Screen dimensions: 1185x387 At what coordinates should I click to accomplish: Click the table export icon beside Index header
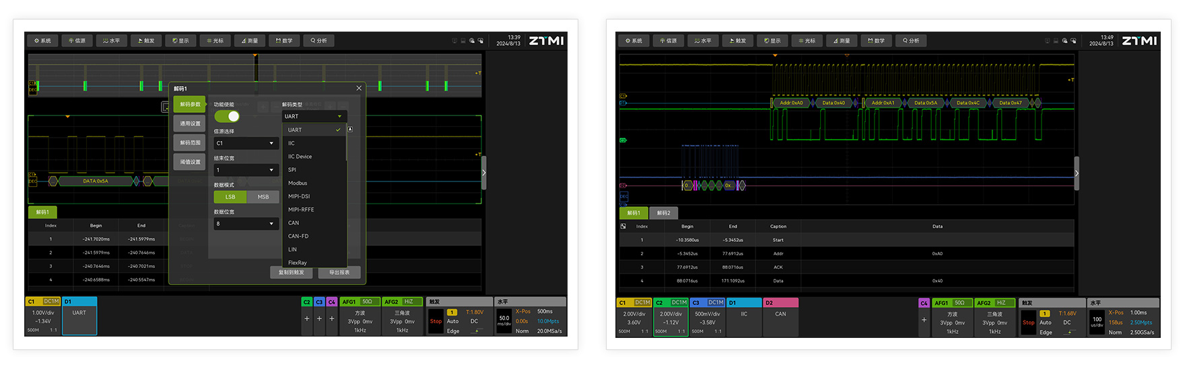point(623,226)
